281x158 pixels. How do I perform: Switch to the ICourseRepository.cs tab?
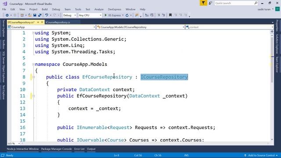[x=58, y=22]
